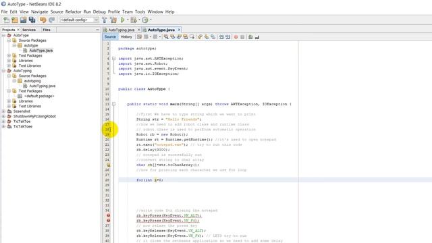Screen dimensions: 432x243
Task: Click the Undo icon
Action: click(x=43, y=20)
